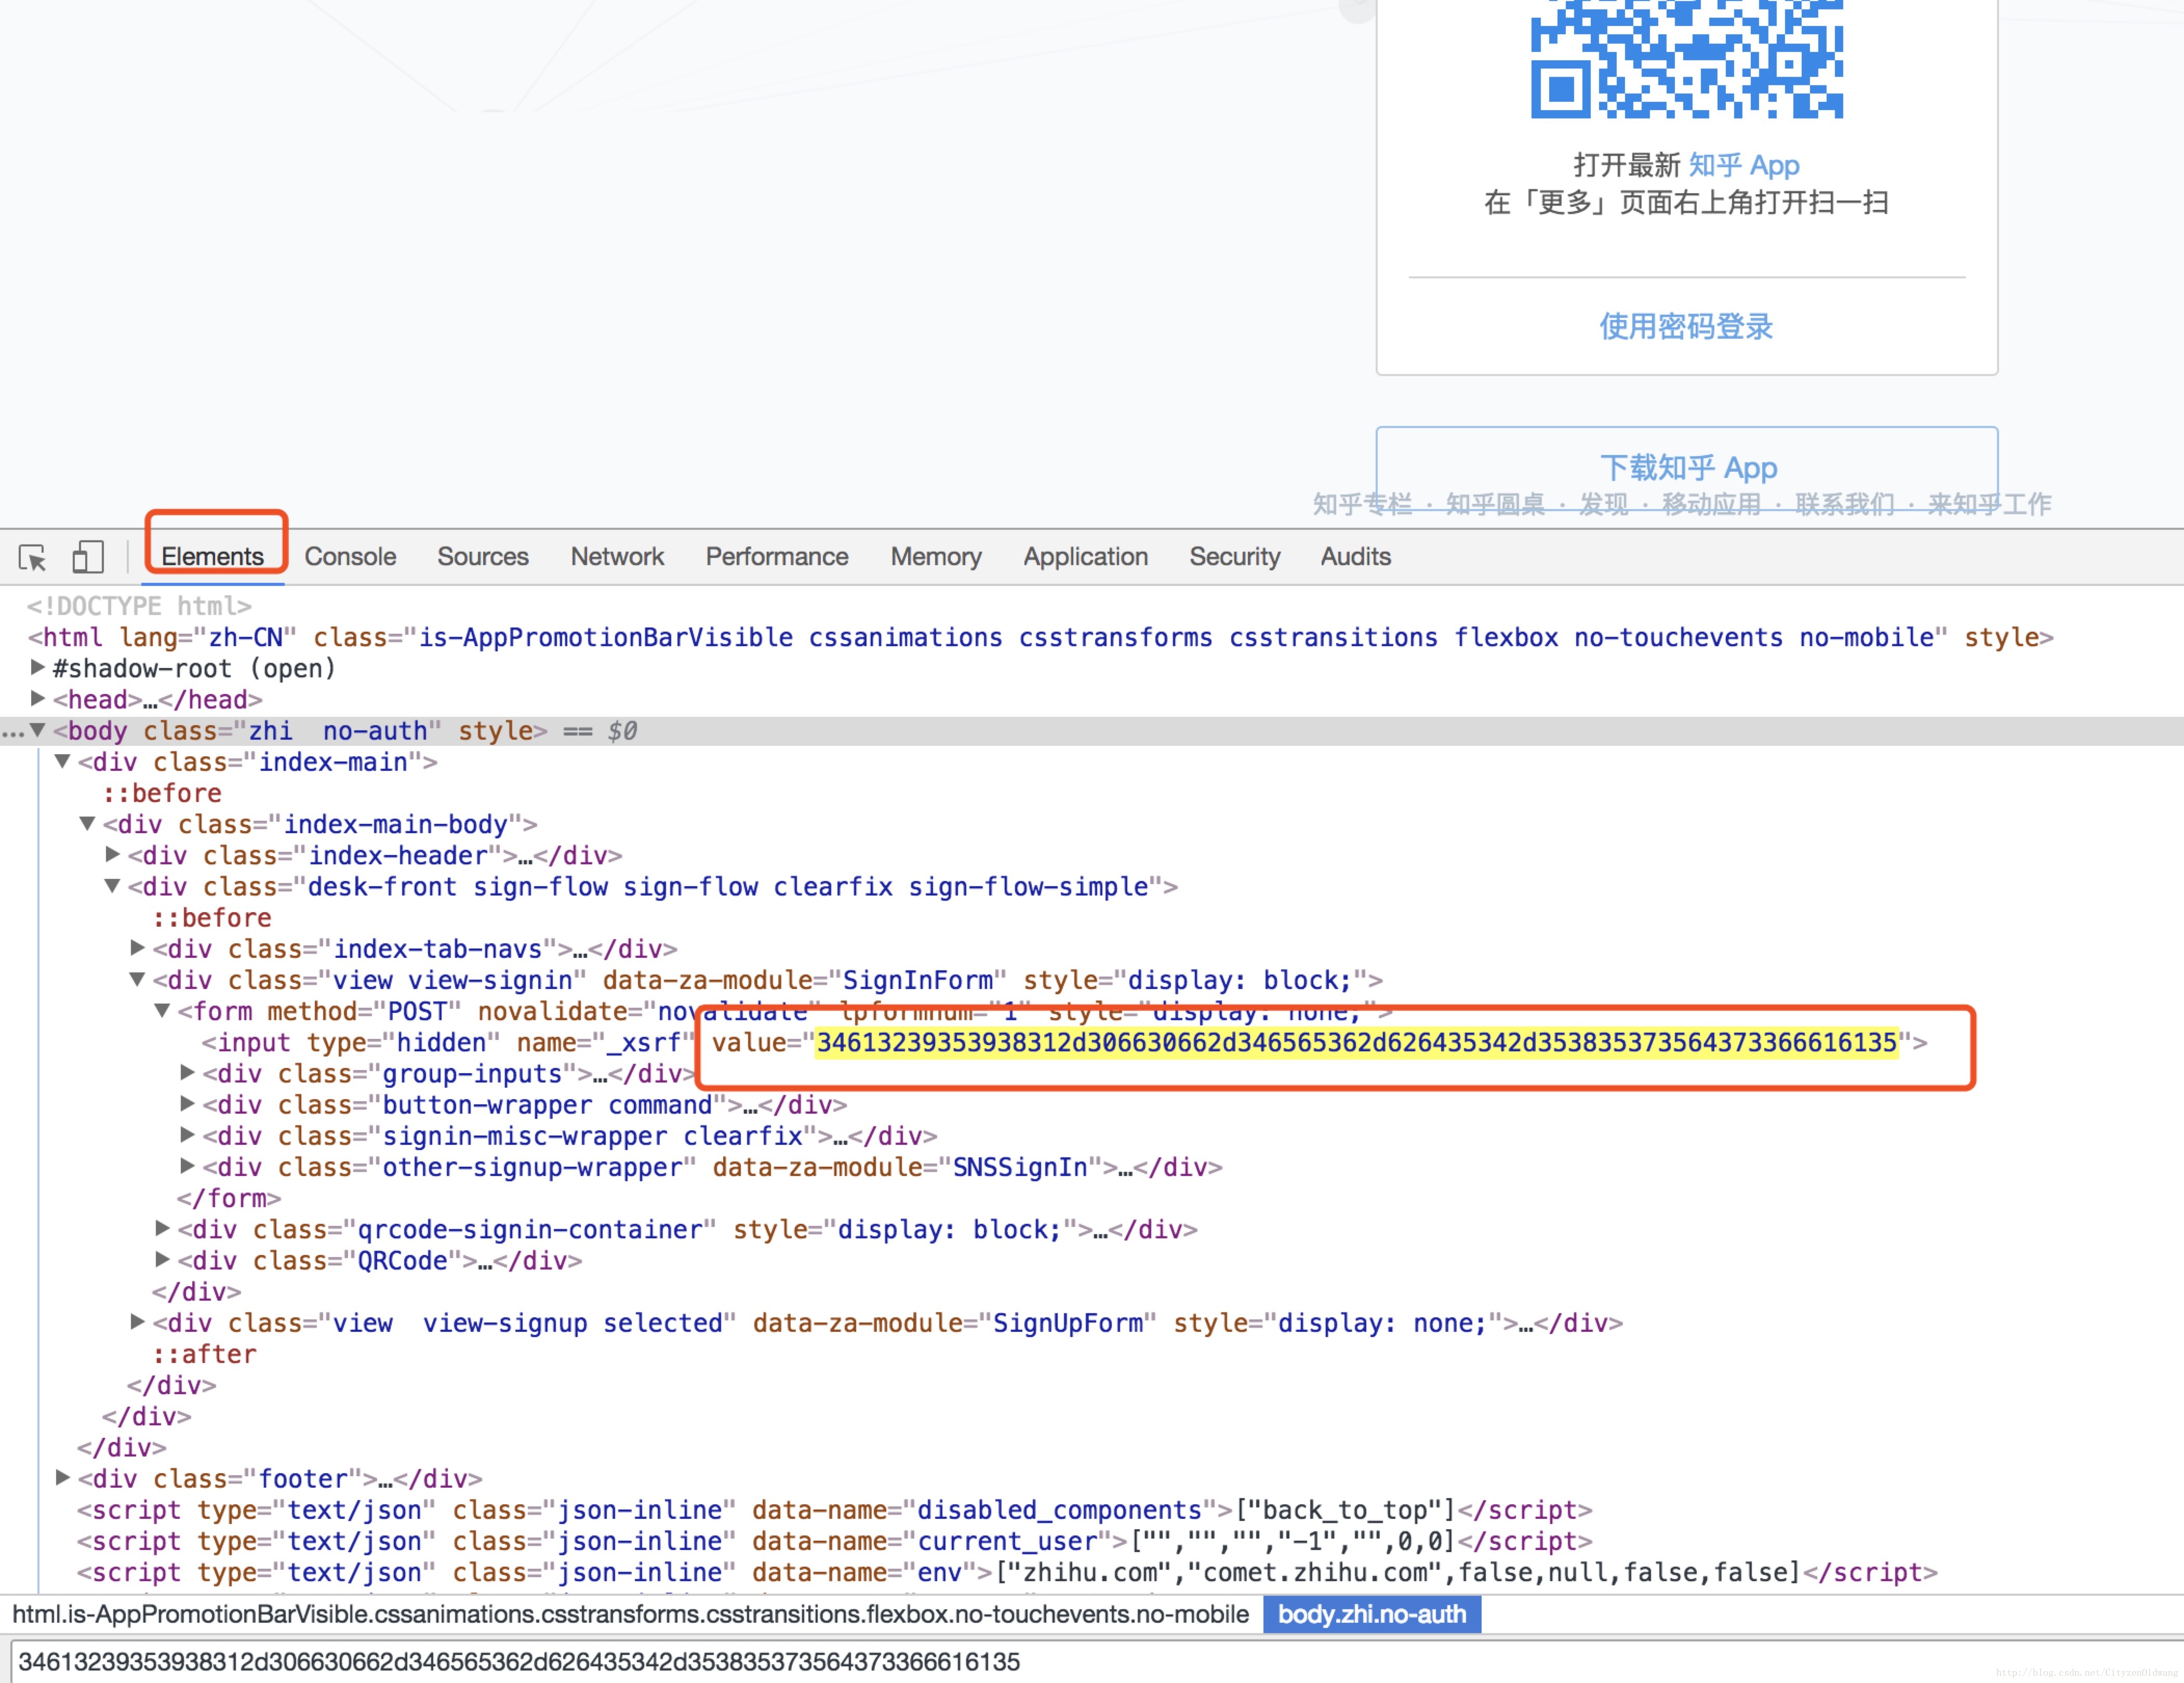
Task: Expand the head element node
Action: pos(37,698)
